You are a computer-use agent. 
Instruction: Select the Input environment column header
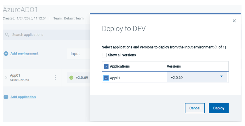pyautogui.click(x=75, y=54)
